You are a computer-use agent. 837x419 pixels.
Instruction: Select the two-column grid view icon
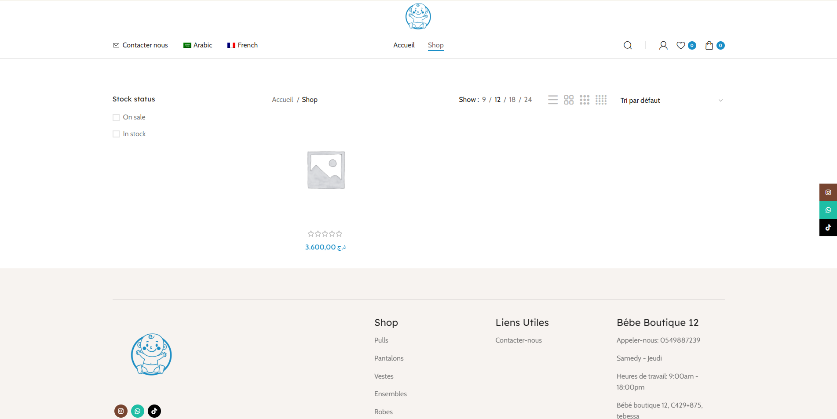click(569, 100)
